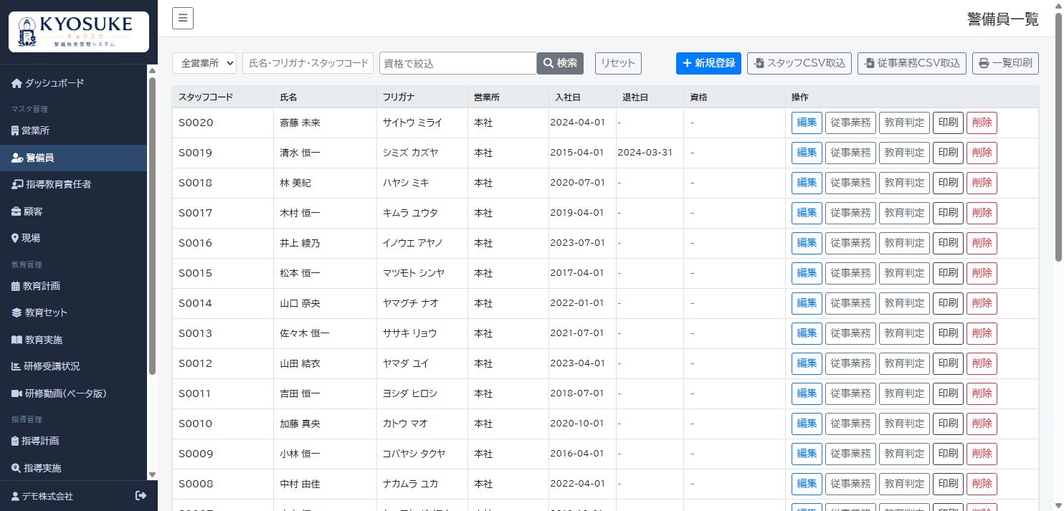Click the sidebar scrollbar down arrow
The width and height of the screenshot is (1064, 511).
152,474
